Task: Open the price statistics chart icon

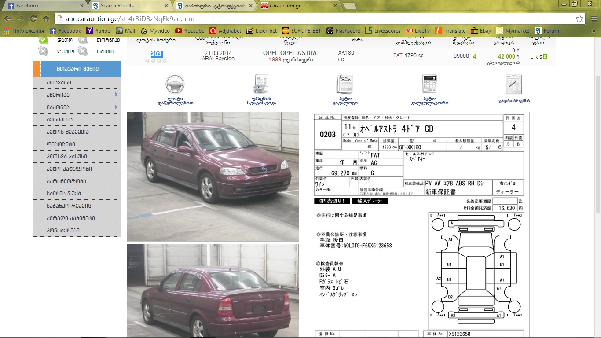Action: pyautogui.click(x=261, y=84)
